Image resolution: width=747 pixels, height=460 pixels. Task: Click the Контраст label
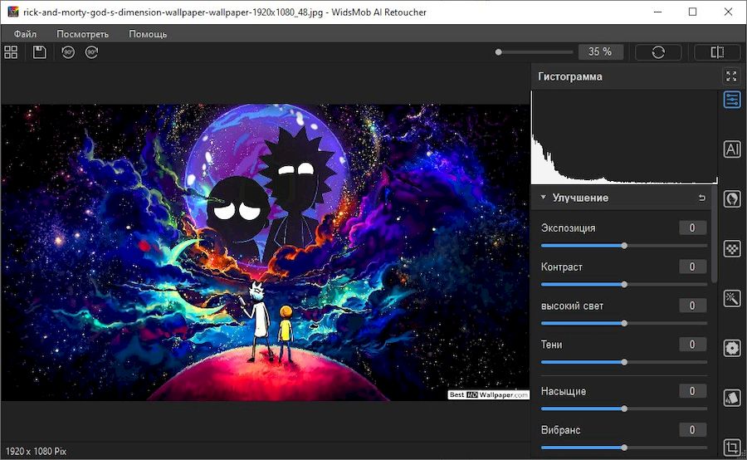561,267
